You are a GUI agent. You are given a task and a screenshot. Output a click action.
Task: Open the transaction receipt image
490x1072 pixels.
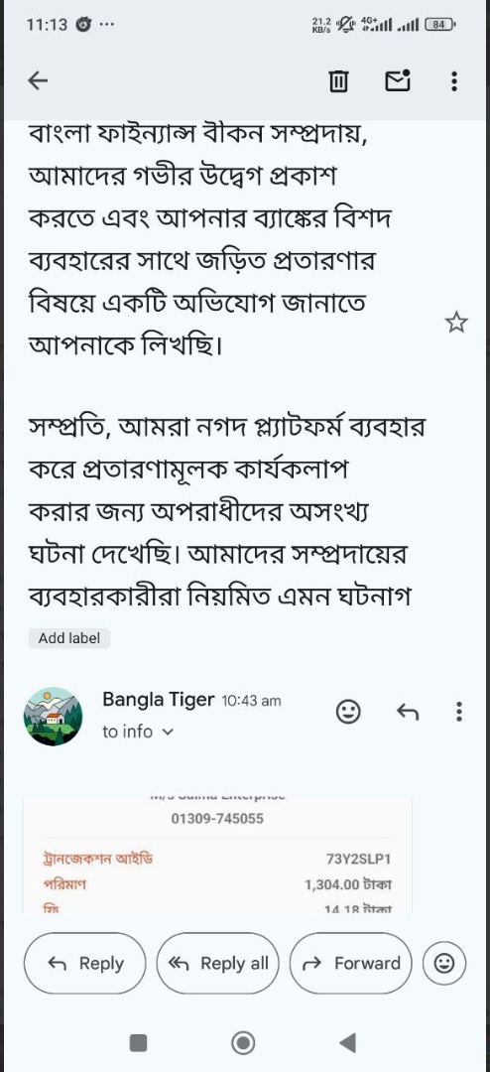click(x=217, y=855)
